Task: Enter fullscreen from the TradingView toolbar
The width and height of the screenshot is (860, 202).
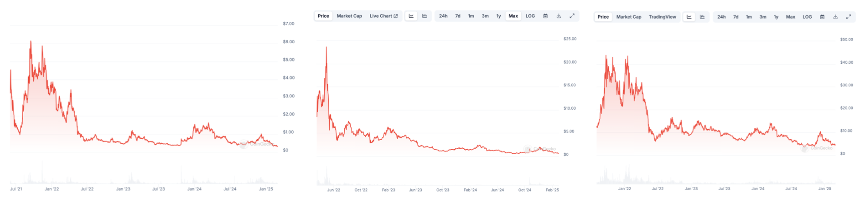Action: (x=849, y=17)
